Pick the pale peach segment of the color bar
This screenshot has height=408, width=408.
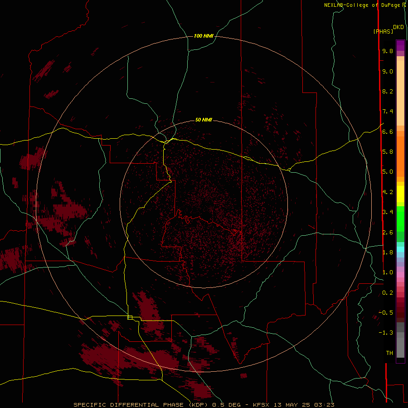click(400, 93)
